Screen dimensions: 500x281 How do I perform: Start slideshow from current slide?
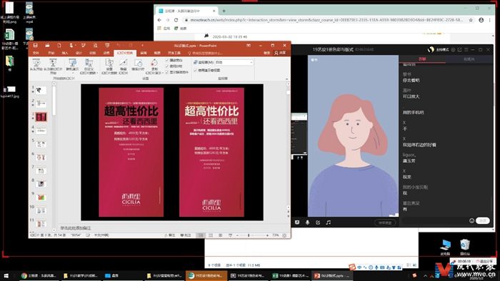[x=53, y=66]
